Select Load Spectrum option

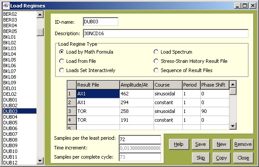click(173, 52)
